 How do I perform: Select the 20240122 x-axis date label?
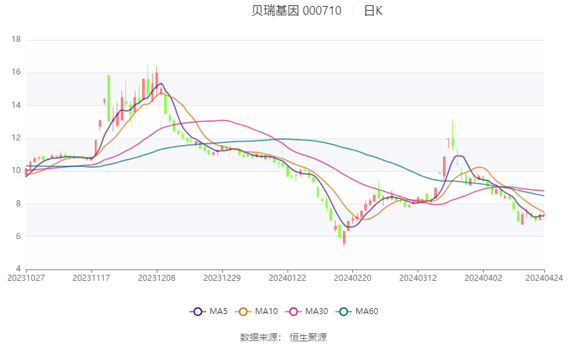[288, 278]
